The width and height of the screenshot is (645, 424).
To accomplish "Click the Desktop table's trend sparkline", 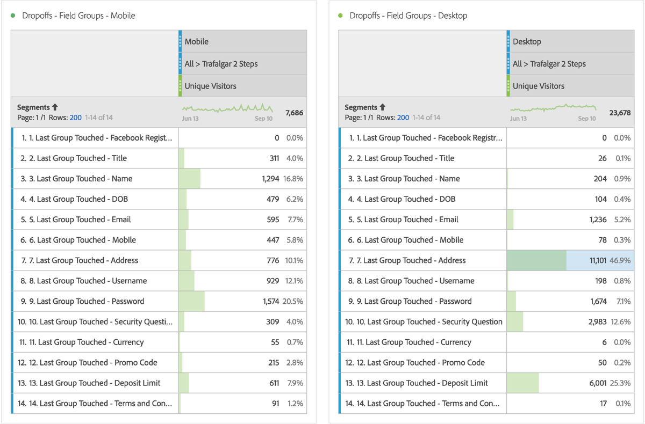I will [554, 109].
